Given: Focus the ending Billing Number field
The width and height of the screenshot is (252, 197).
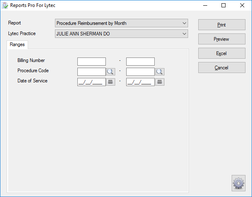Looking at the screenshot, I should pyautogui.click(x=140, y=62).
